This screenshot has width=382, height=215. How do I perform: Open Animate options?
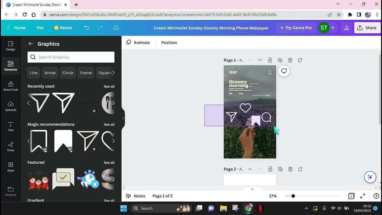pyautogui.click(x=138, y=42)
